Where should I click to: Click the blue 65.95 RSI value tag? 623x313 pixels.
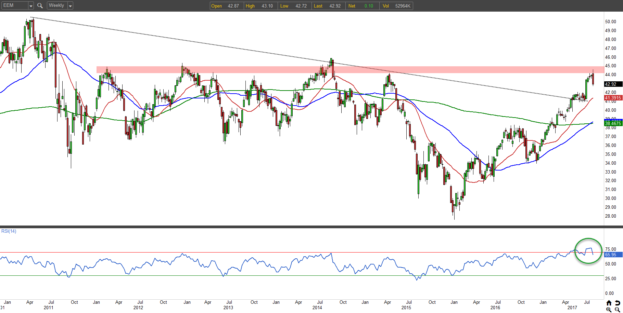pos(613,255)
